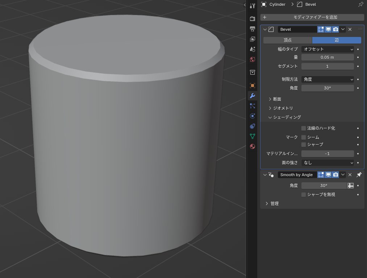Open Bevel modifier extras dropdown arrow
The width and height of the screenshot is (367, 278).
pyautogui.click(x=343, y=29)
